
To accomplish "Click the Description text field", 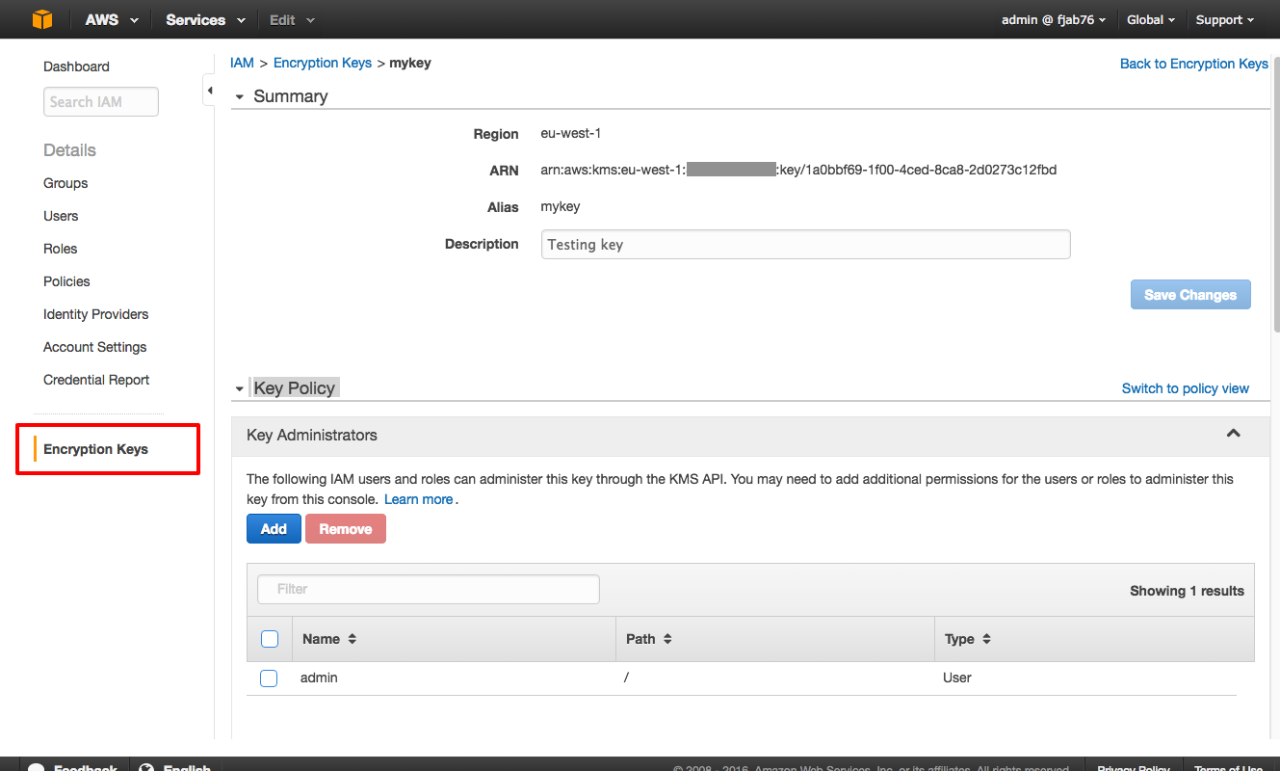I will [806, 245].
